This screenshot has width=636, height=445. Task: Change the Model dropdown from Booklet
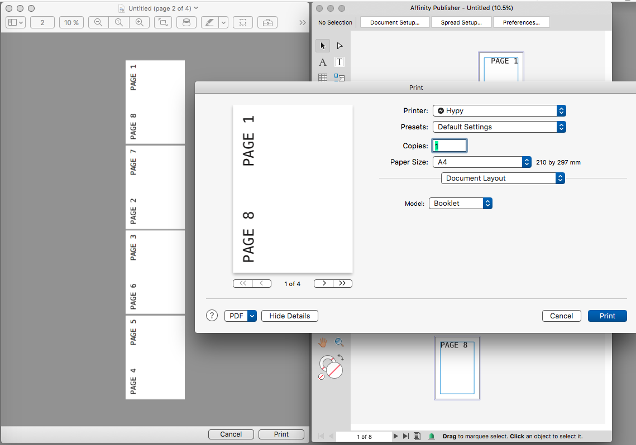460,203
